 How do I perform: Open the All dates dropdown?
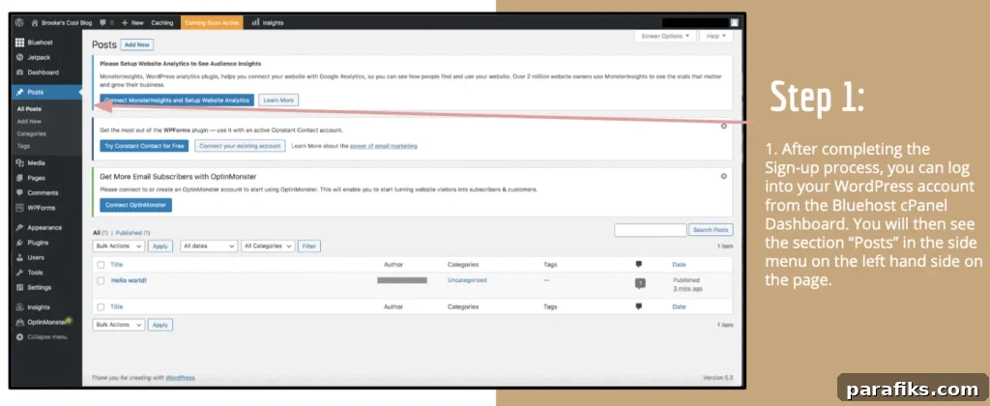tap(209, 246)
